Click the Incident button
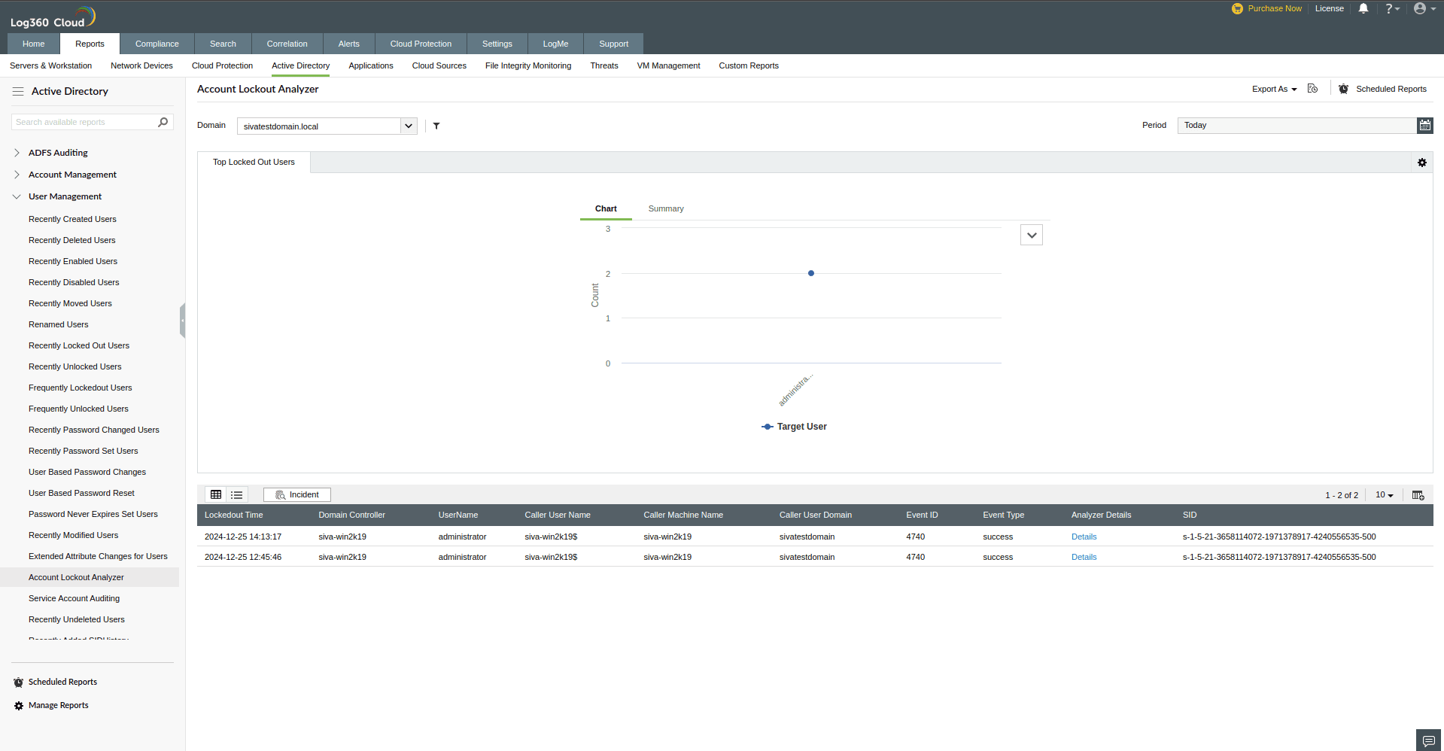The image size is (1444, 751). tap(297, 494)
